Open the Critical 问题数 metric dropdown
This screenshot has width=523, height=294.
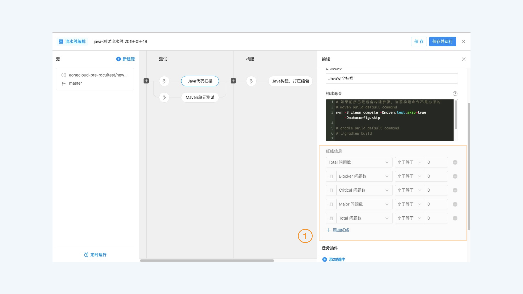pos(364,190)
